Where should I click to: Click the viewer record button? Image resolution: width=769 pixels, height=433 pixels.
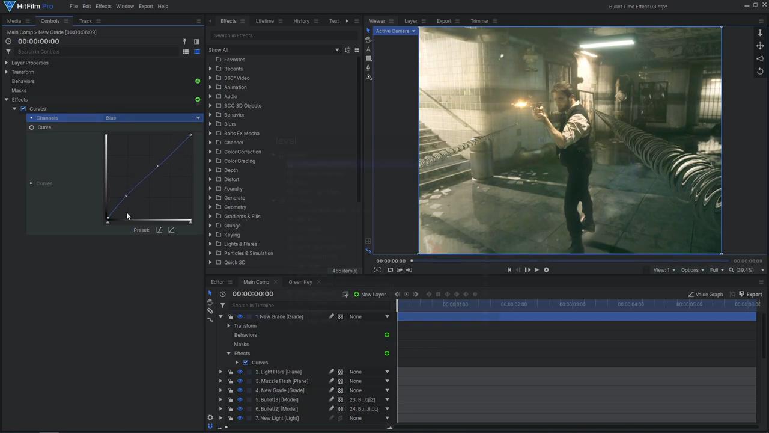[546, 270]
